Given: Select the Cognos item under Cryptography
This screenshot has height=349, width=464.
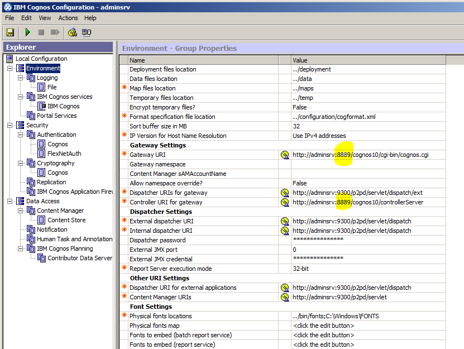Looking at the screenshot, I should [58, 173].
